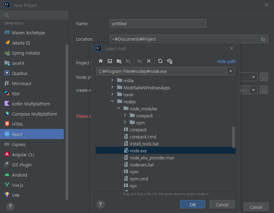Open the create-react-app dropdown arrow
Viewport: 274px width, 213px height.
(253, 90)
